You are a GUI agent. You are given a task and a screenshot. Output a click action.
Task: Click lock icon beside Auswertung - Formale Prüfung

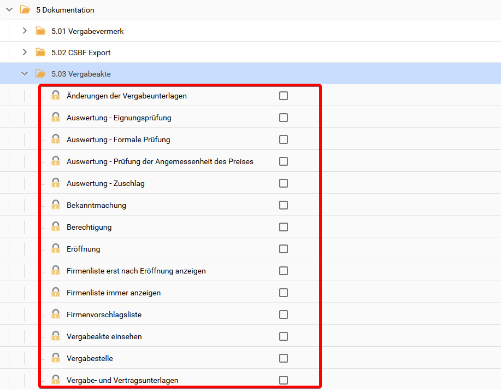coord(56,139)
